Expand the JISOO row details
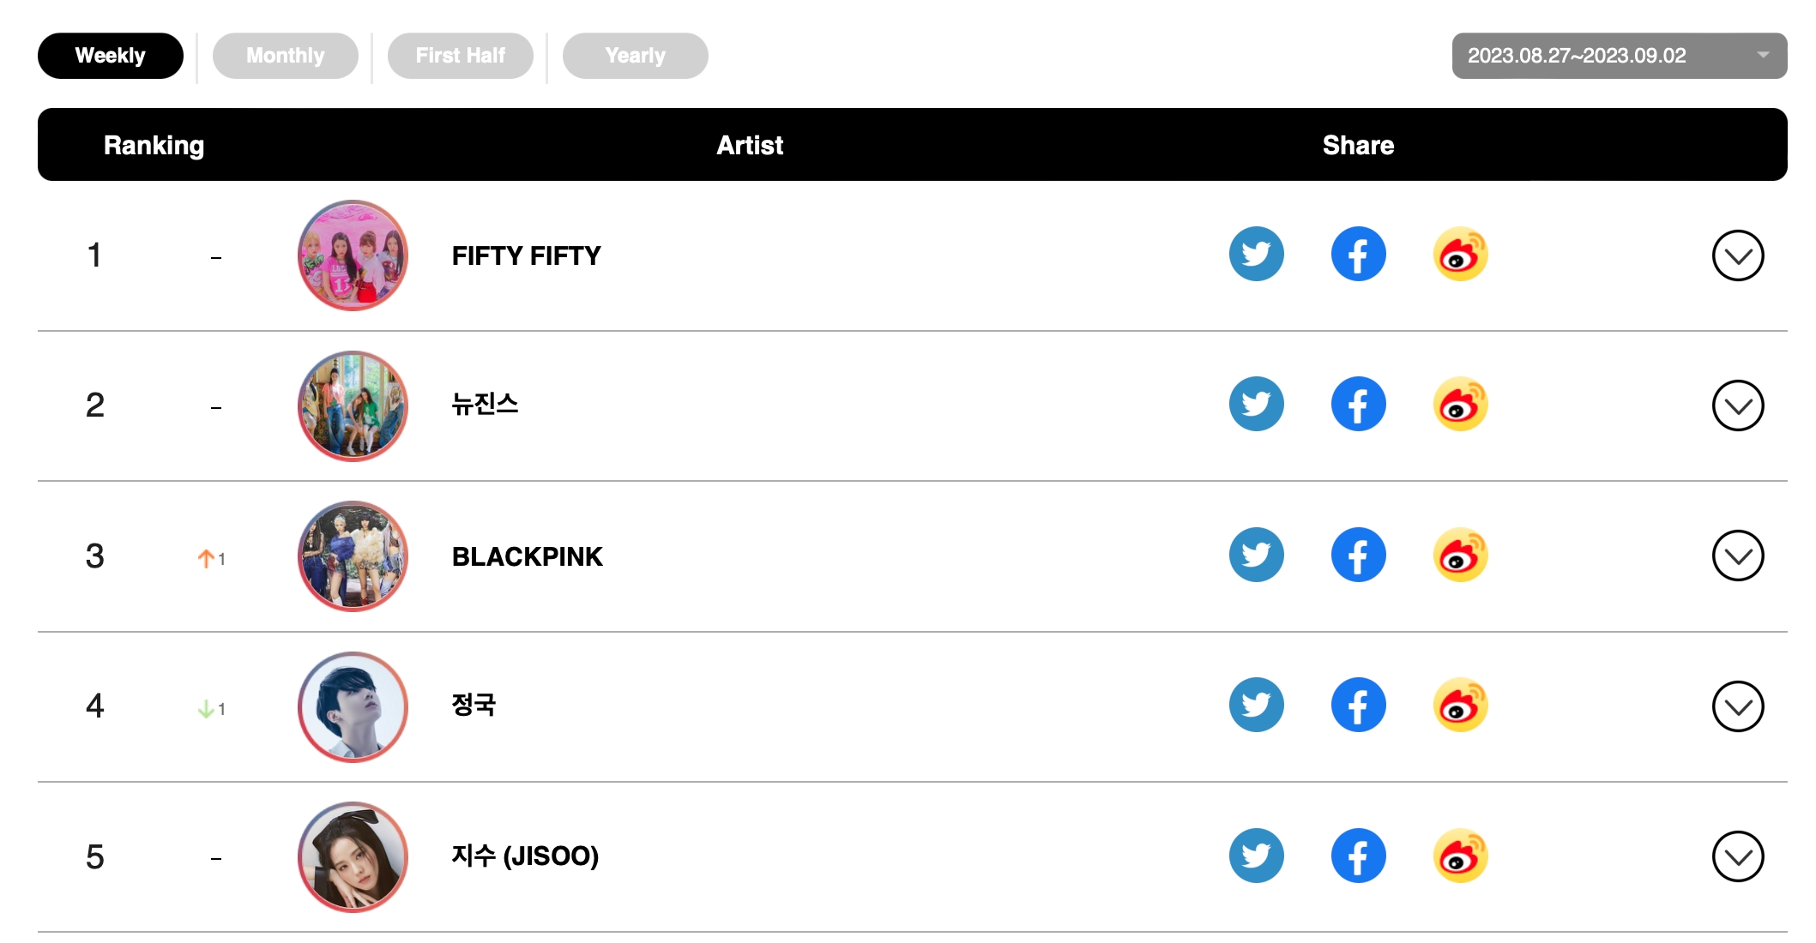Viewport: 1816px width, 943px height. coord(1737,856)
